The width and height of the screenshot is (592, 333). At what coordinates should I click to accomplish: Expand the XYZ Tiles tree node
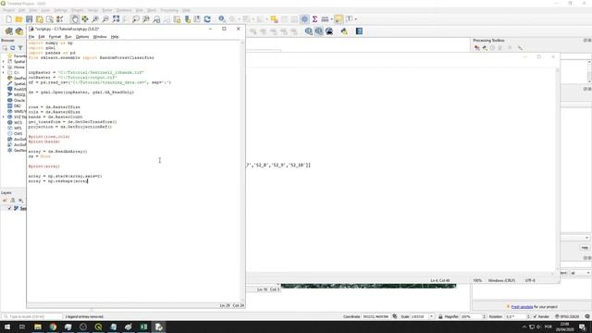click(4, 117)
